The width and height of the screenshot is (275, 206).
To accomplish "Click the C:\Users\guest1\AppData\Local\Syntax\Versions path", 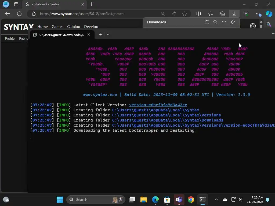I will click(x=167, y=115).
